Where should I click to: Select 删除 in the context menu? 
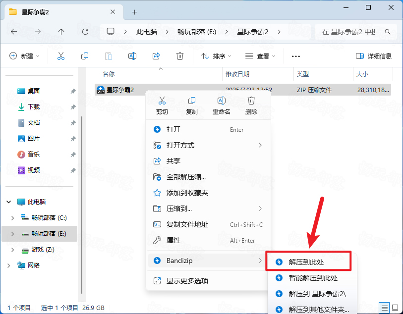pyautogui.click(x=251, y=105)
